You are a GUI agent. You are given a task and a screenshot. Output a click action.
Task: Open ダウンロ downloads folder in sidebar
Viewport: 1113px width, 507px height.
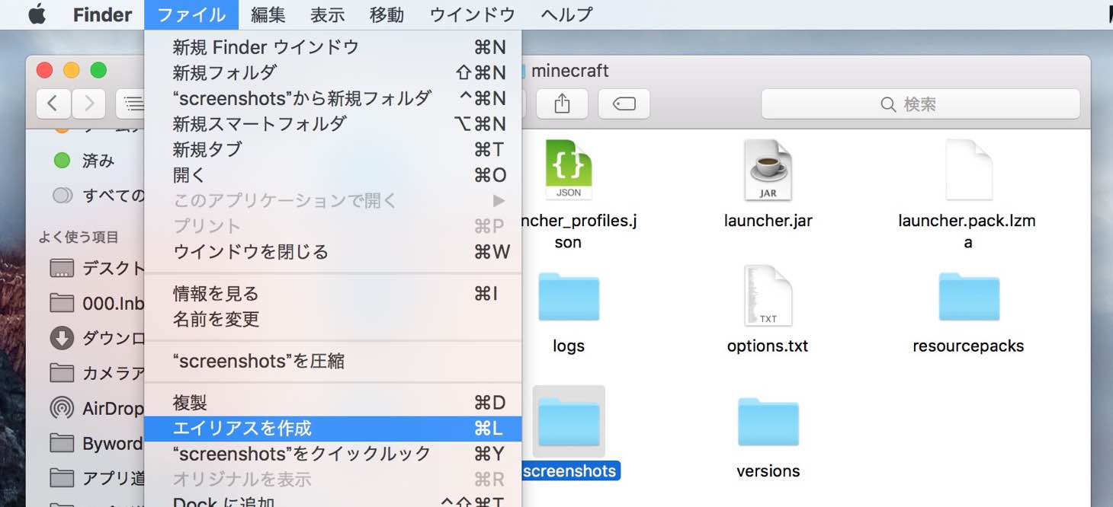coord(96,338)
